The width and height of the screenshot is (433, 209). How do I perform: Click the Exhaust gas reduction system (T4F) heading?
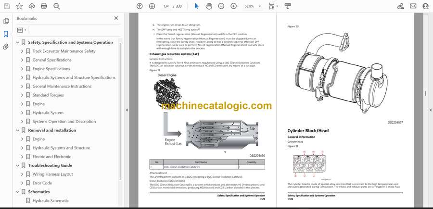(174, 54)
